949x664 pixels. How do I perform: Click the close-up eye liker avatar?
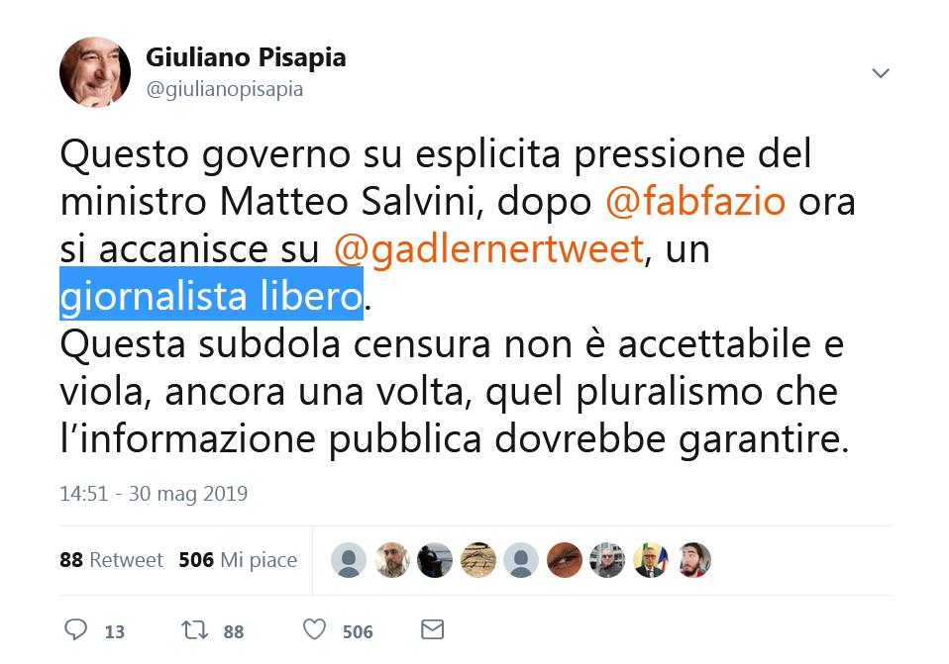click(564, 560)
